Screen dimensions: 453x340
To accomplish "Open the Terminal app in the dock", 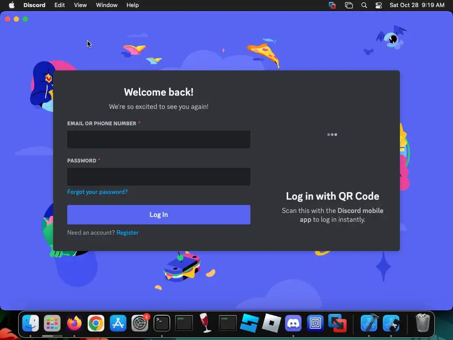I will click(162, 323).
